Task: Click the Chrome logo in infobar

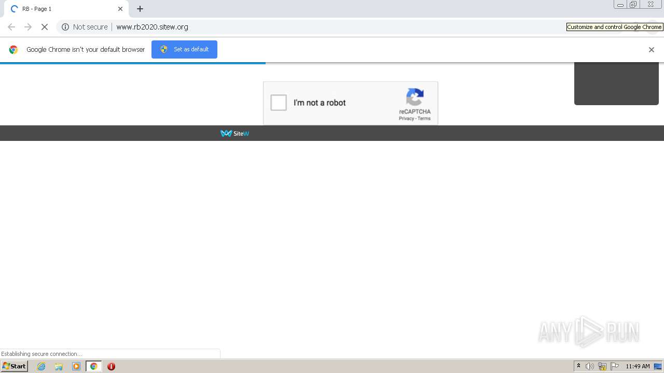Action: click(13, 50)
